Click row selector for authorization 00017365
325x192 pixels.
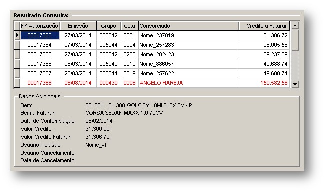(x=17, y=54)
